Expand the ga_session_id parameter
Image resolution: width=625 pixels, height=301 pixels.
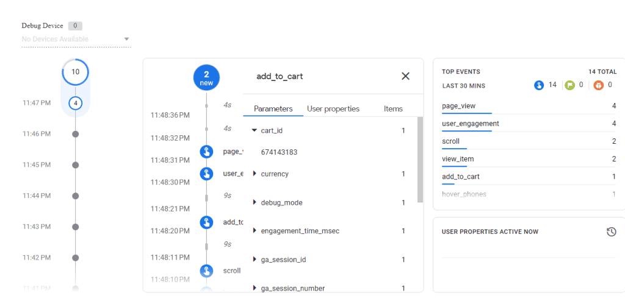pyautogui.click(x=255, y=260)
